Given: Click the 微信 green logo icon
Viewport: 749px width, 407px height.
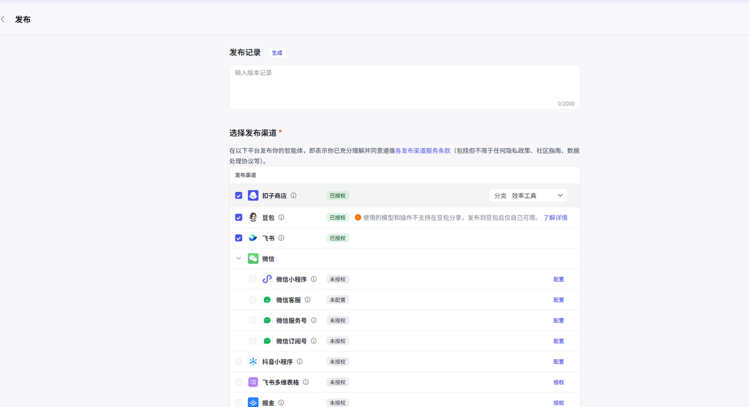Looking at the screenshot, I should [x=253, y=258].
